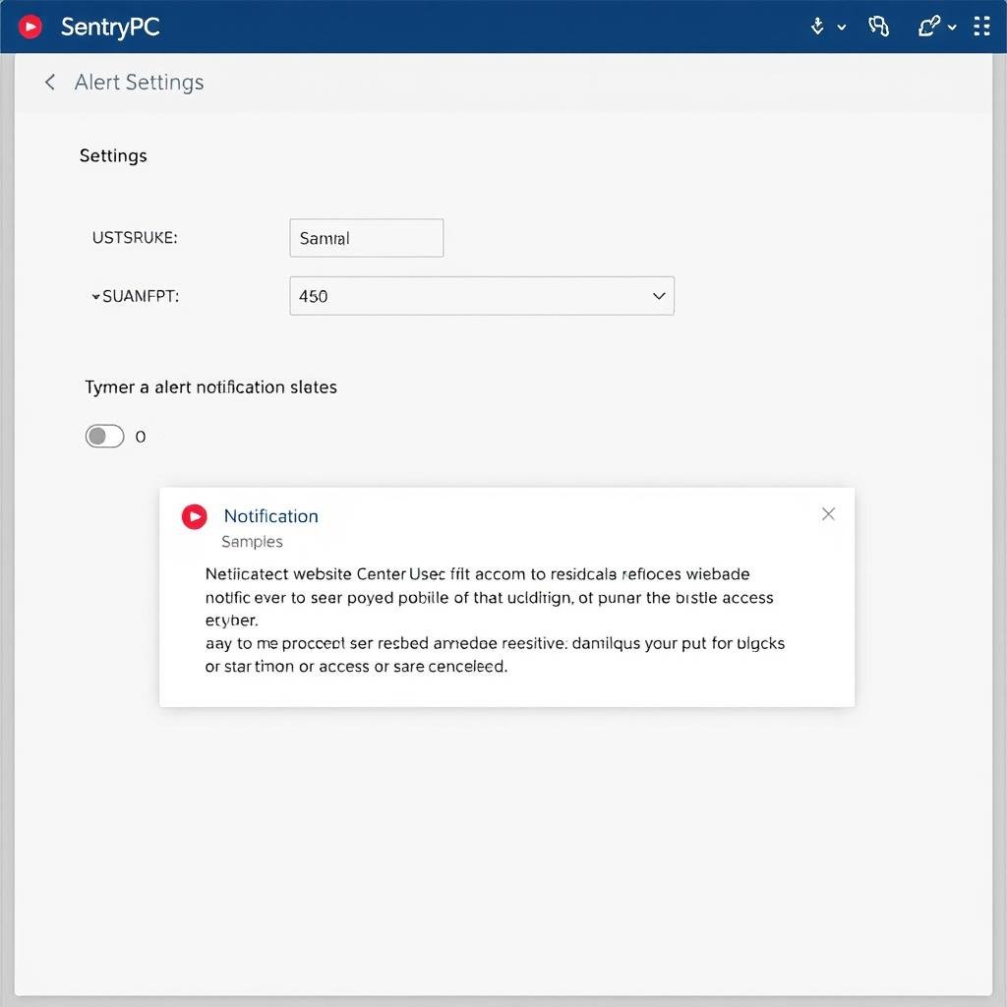Click the pen edit icon in header
1007x1007 pixels.
[928, 27]
